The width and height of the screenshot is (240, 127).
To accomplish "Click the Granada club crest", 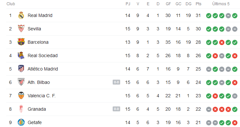I will tap(21, 109).
